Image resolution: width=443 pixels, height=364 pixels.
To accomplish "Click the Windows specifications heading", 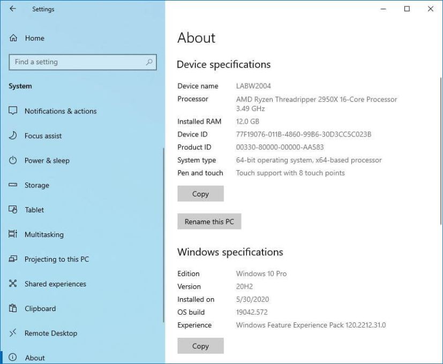I will pyautogui.click(x=230, y=252).
